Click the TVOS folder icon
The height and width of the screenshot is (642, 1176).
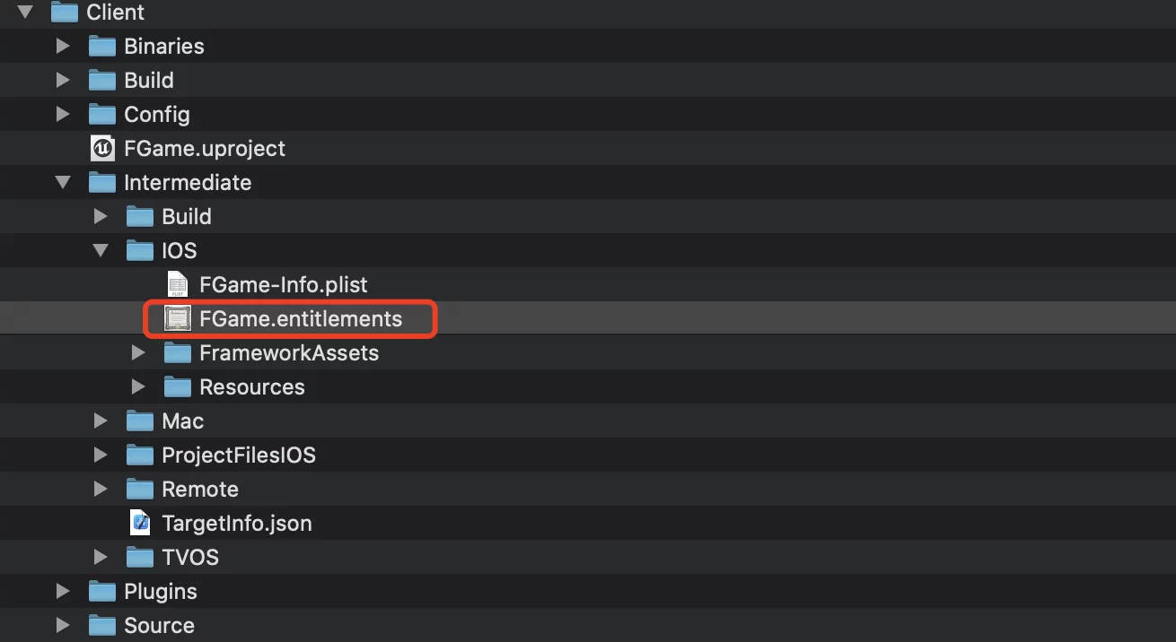point(140,557)
